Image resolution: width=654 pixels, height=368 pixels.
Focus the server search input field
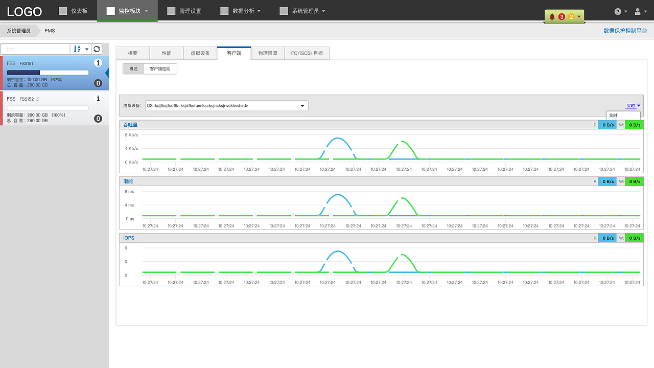point(35,49)
